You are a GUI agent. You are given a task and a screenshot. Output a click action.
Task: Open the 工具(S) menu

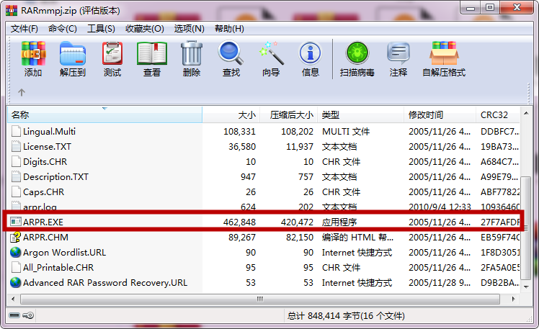coord(101,29)
